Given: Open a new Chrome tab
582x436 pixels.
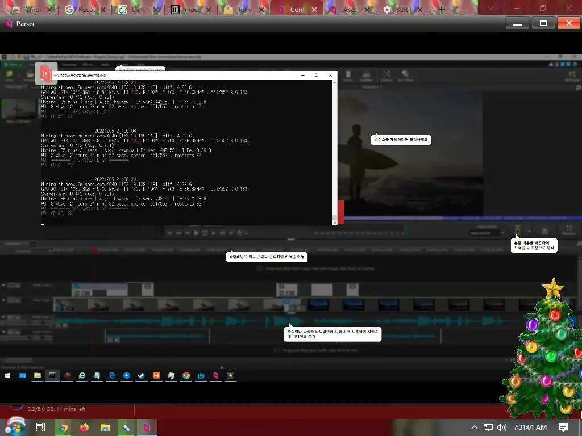Looking at the screenshot, I should pos(441,10).
